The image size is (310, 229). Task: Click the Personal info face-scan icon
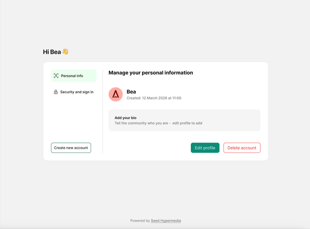pyautogui.click(x=56, y=76)
